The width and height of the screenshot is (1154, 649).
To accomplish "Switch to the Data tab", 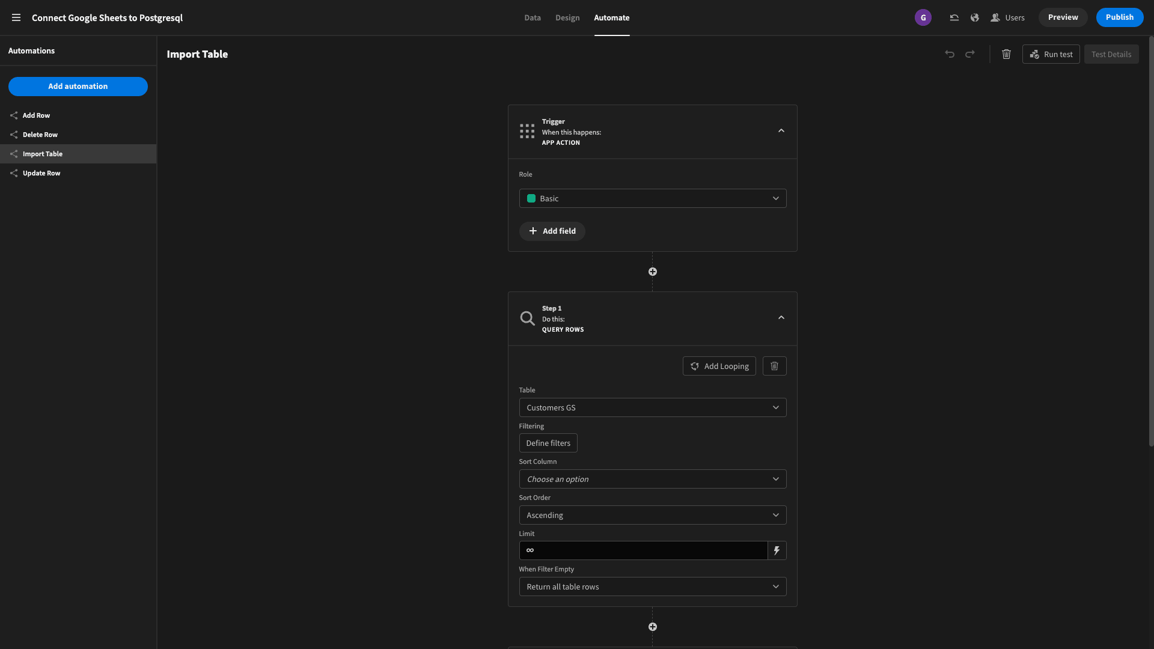I will 533,17.
